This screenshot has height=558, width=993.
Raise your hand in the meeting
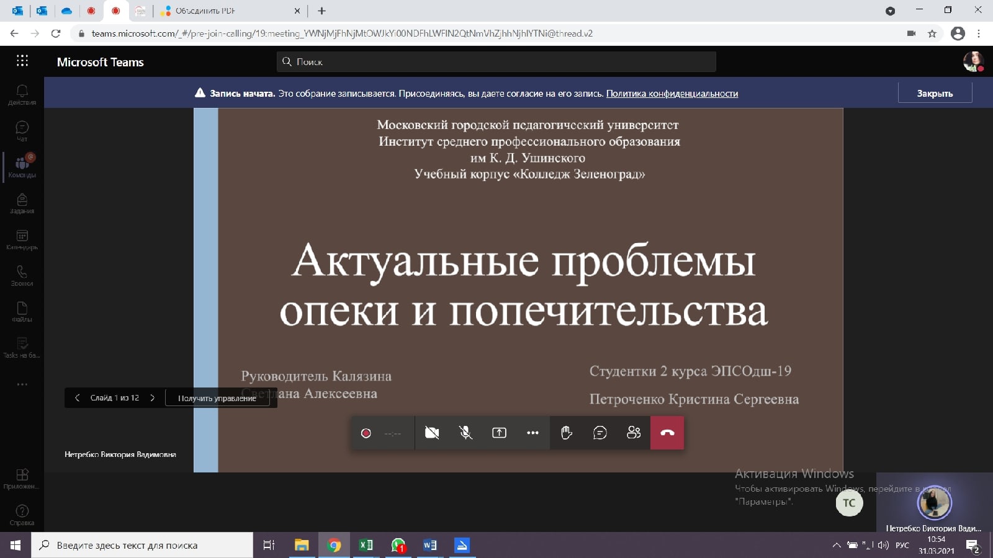coord(566,433)
